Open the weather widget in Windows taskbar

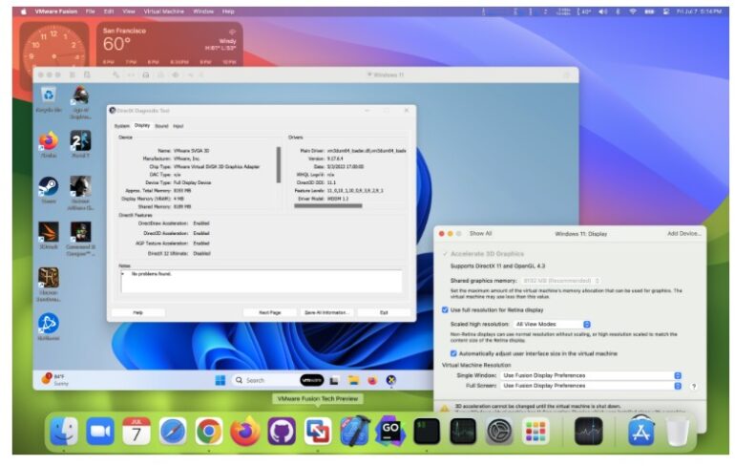54,379
